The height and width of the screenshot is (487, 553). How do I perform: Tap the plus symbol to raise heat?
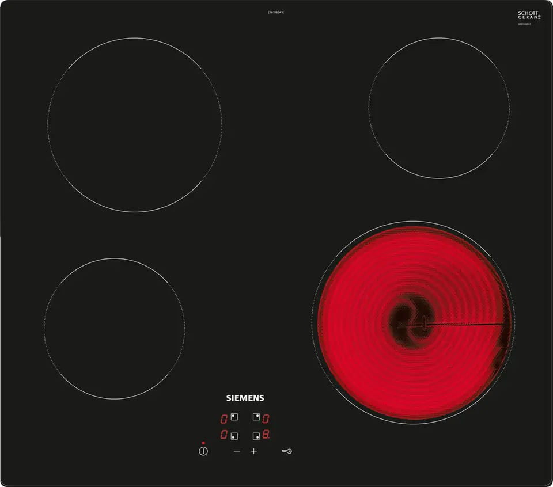click(x=253, y=451)
